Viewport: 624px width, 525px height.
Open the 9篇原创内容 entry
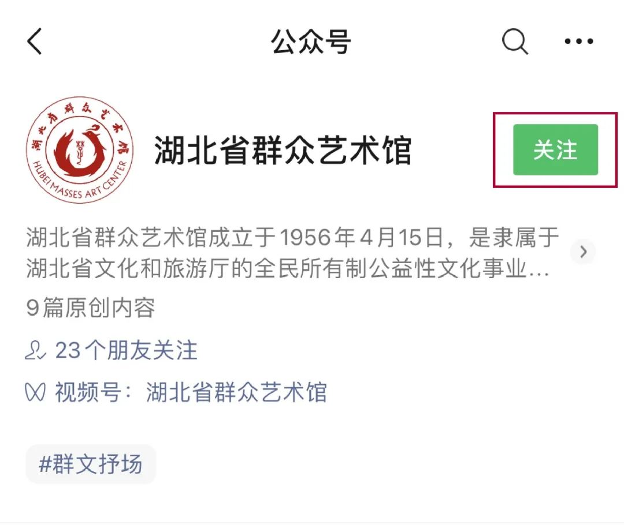91,307
